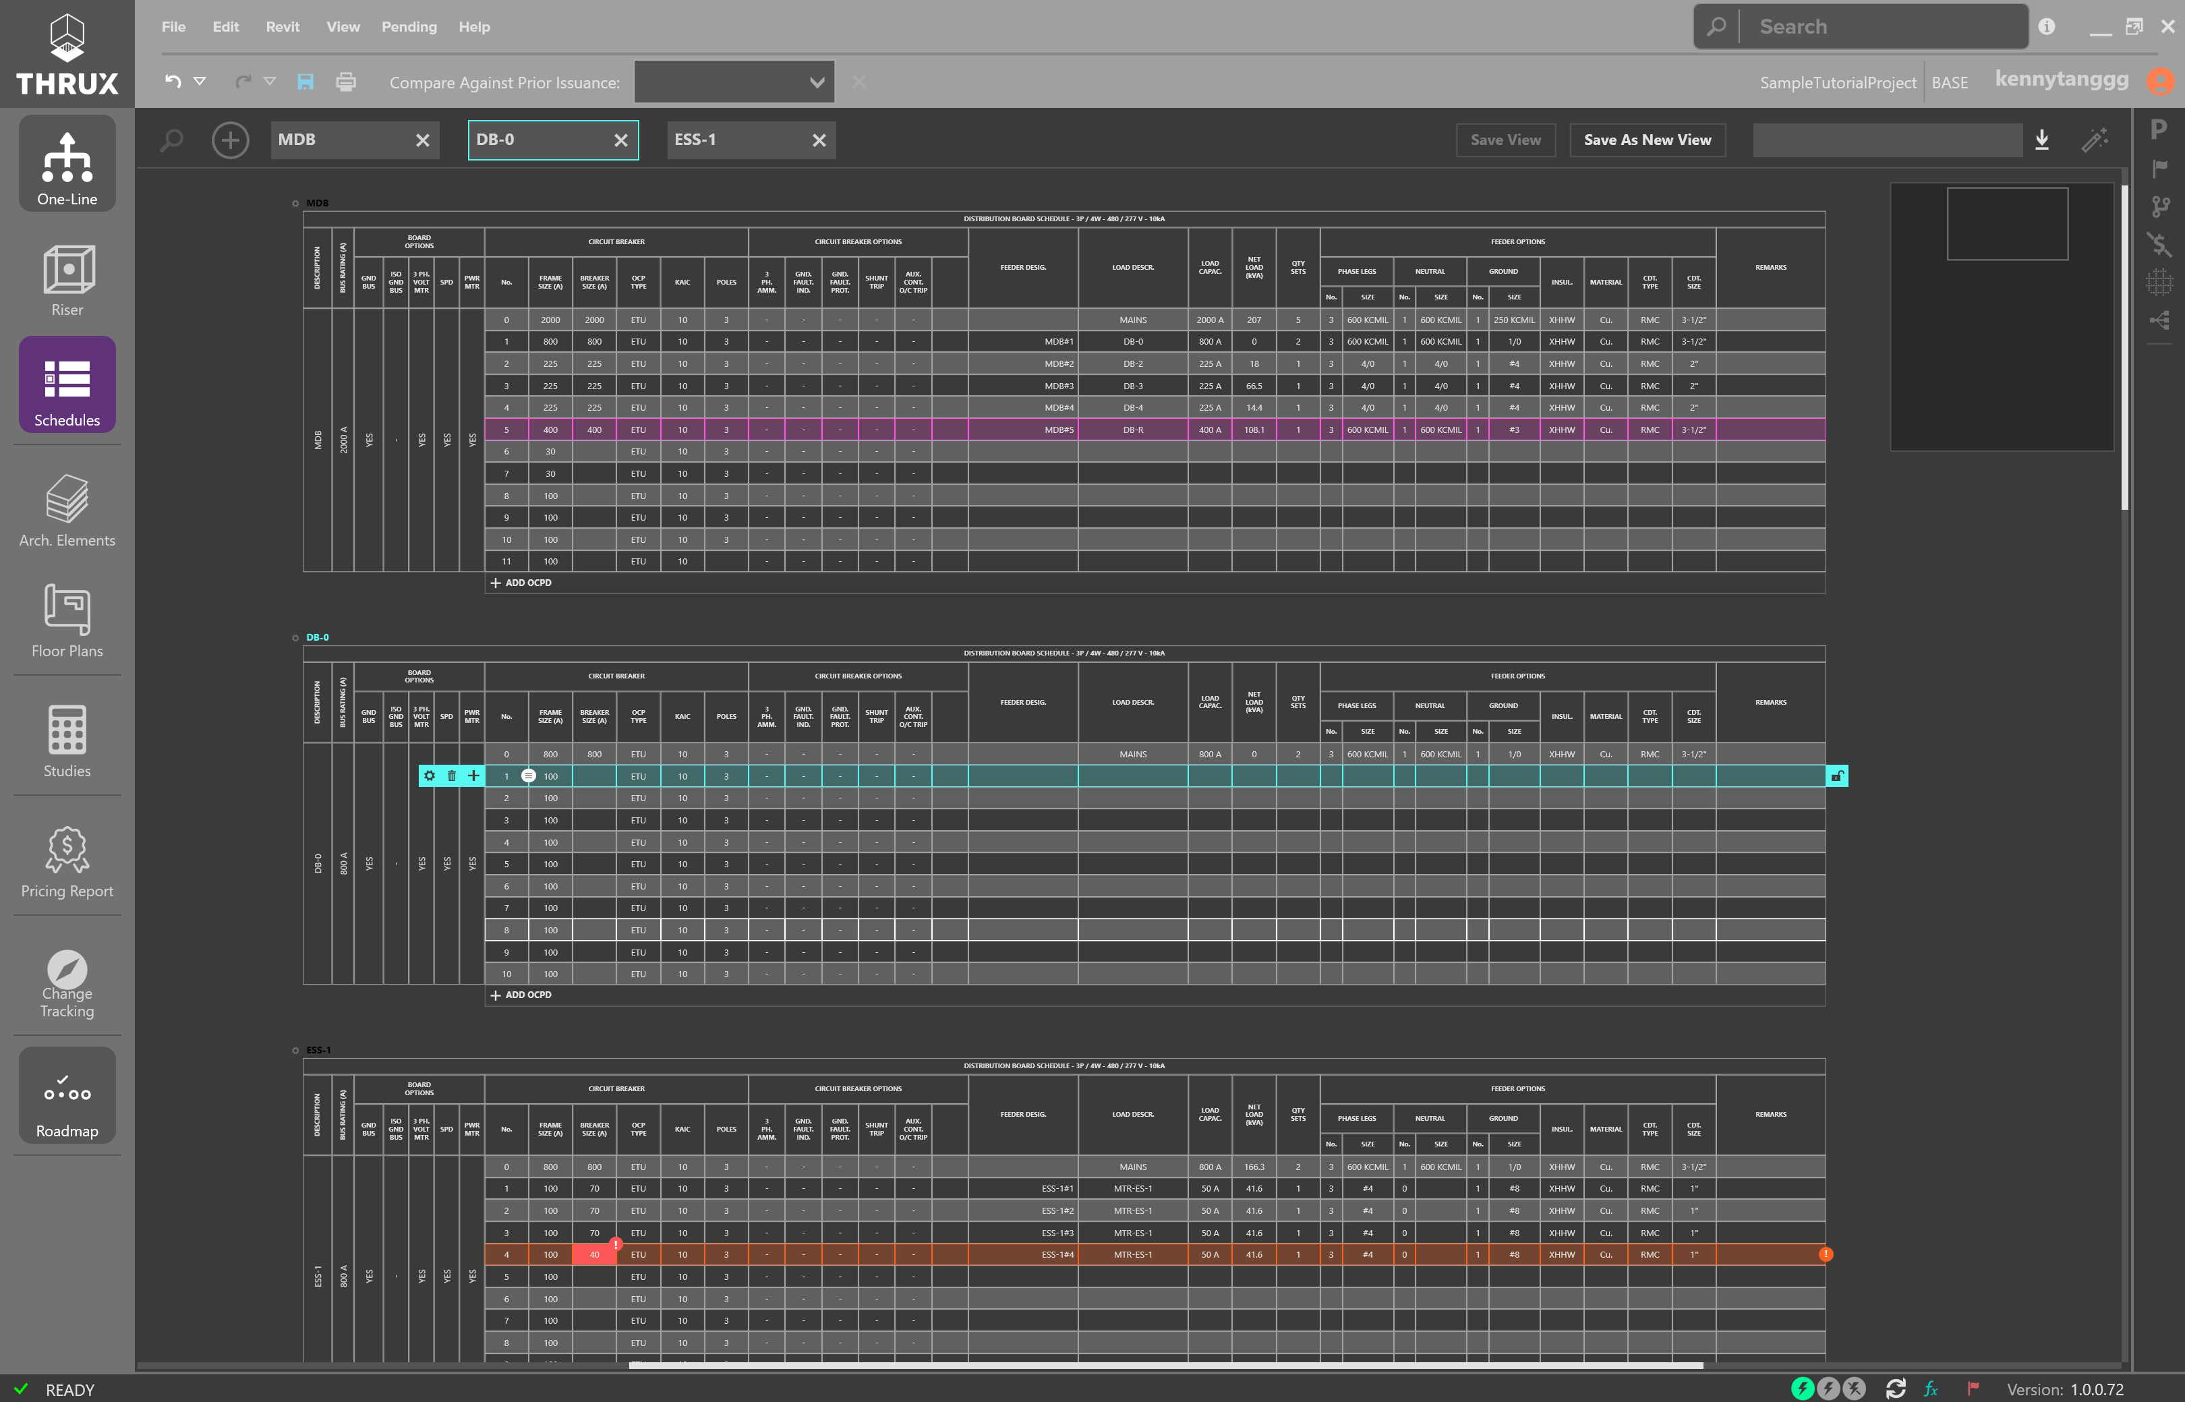2185x1402 pixels.
Task: Open the Roadmap panel
Action: [67, 1095]
